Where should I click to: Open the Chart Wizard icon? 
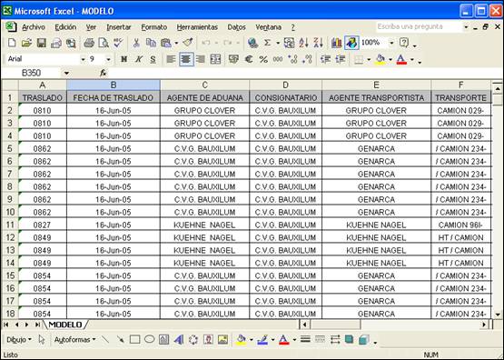point(336,43)
